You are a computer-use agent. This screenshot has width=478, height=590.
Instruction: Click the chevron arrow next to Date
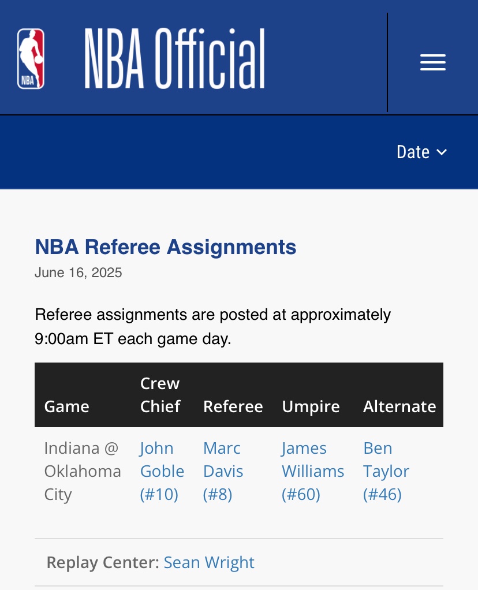[x=442, y=152]
